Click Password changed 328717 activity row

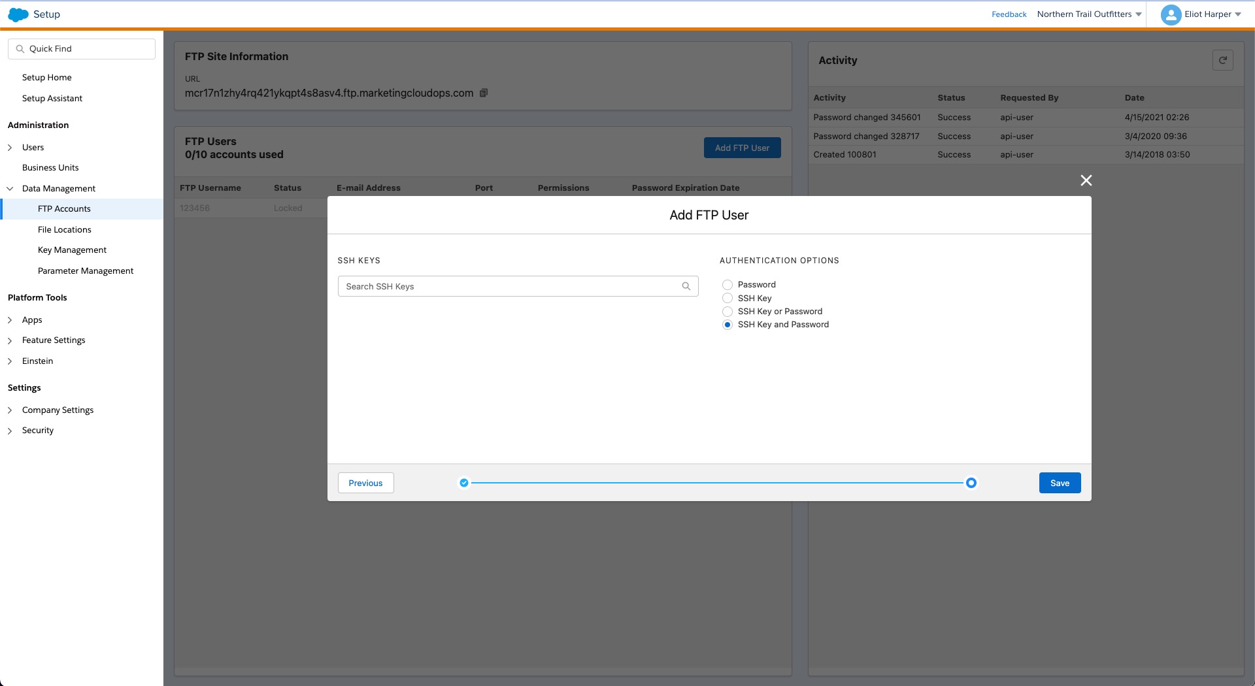1026,136
